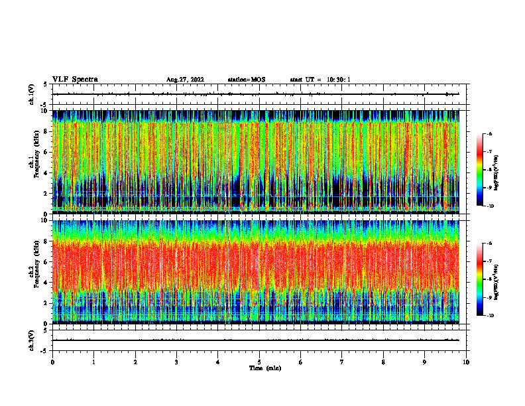Click time axis tick label "5"

tap(259, 362)
